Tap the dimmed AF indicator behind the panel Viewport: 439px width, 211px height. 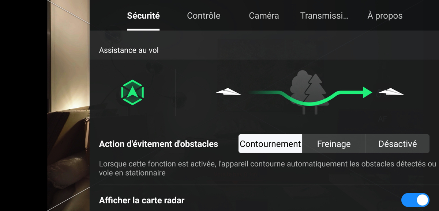(382, 119)
